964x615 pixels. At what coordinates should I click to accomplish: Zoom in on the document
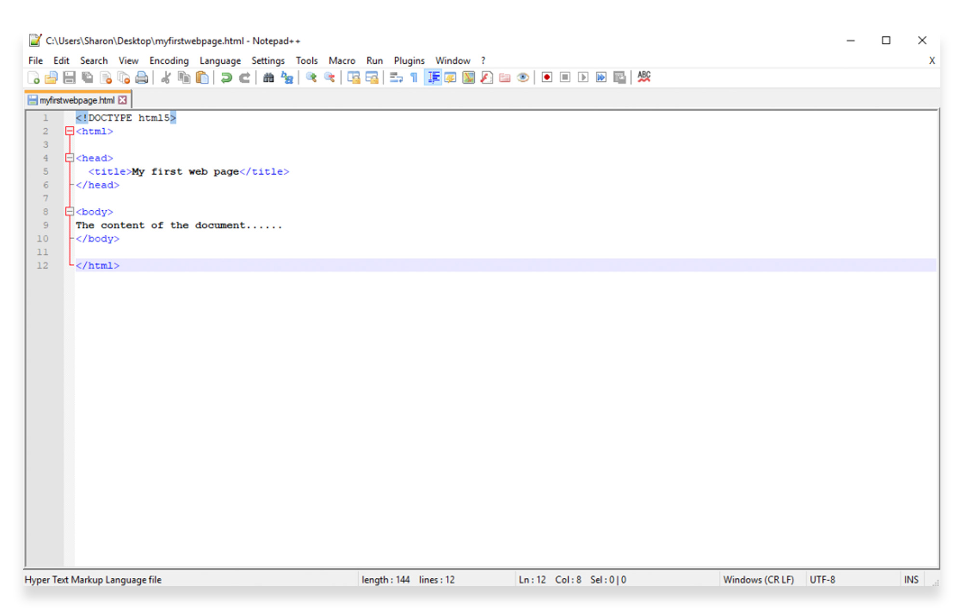pos(311,77)
